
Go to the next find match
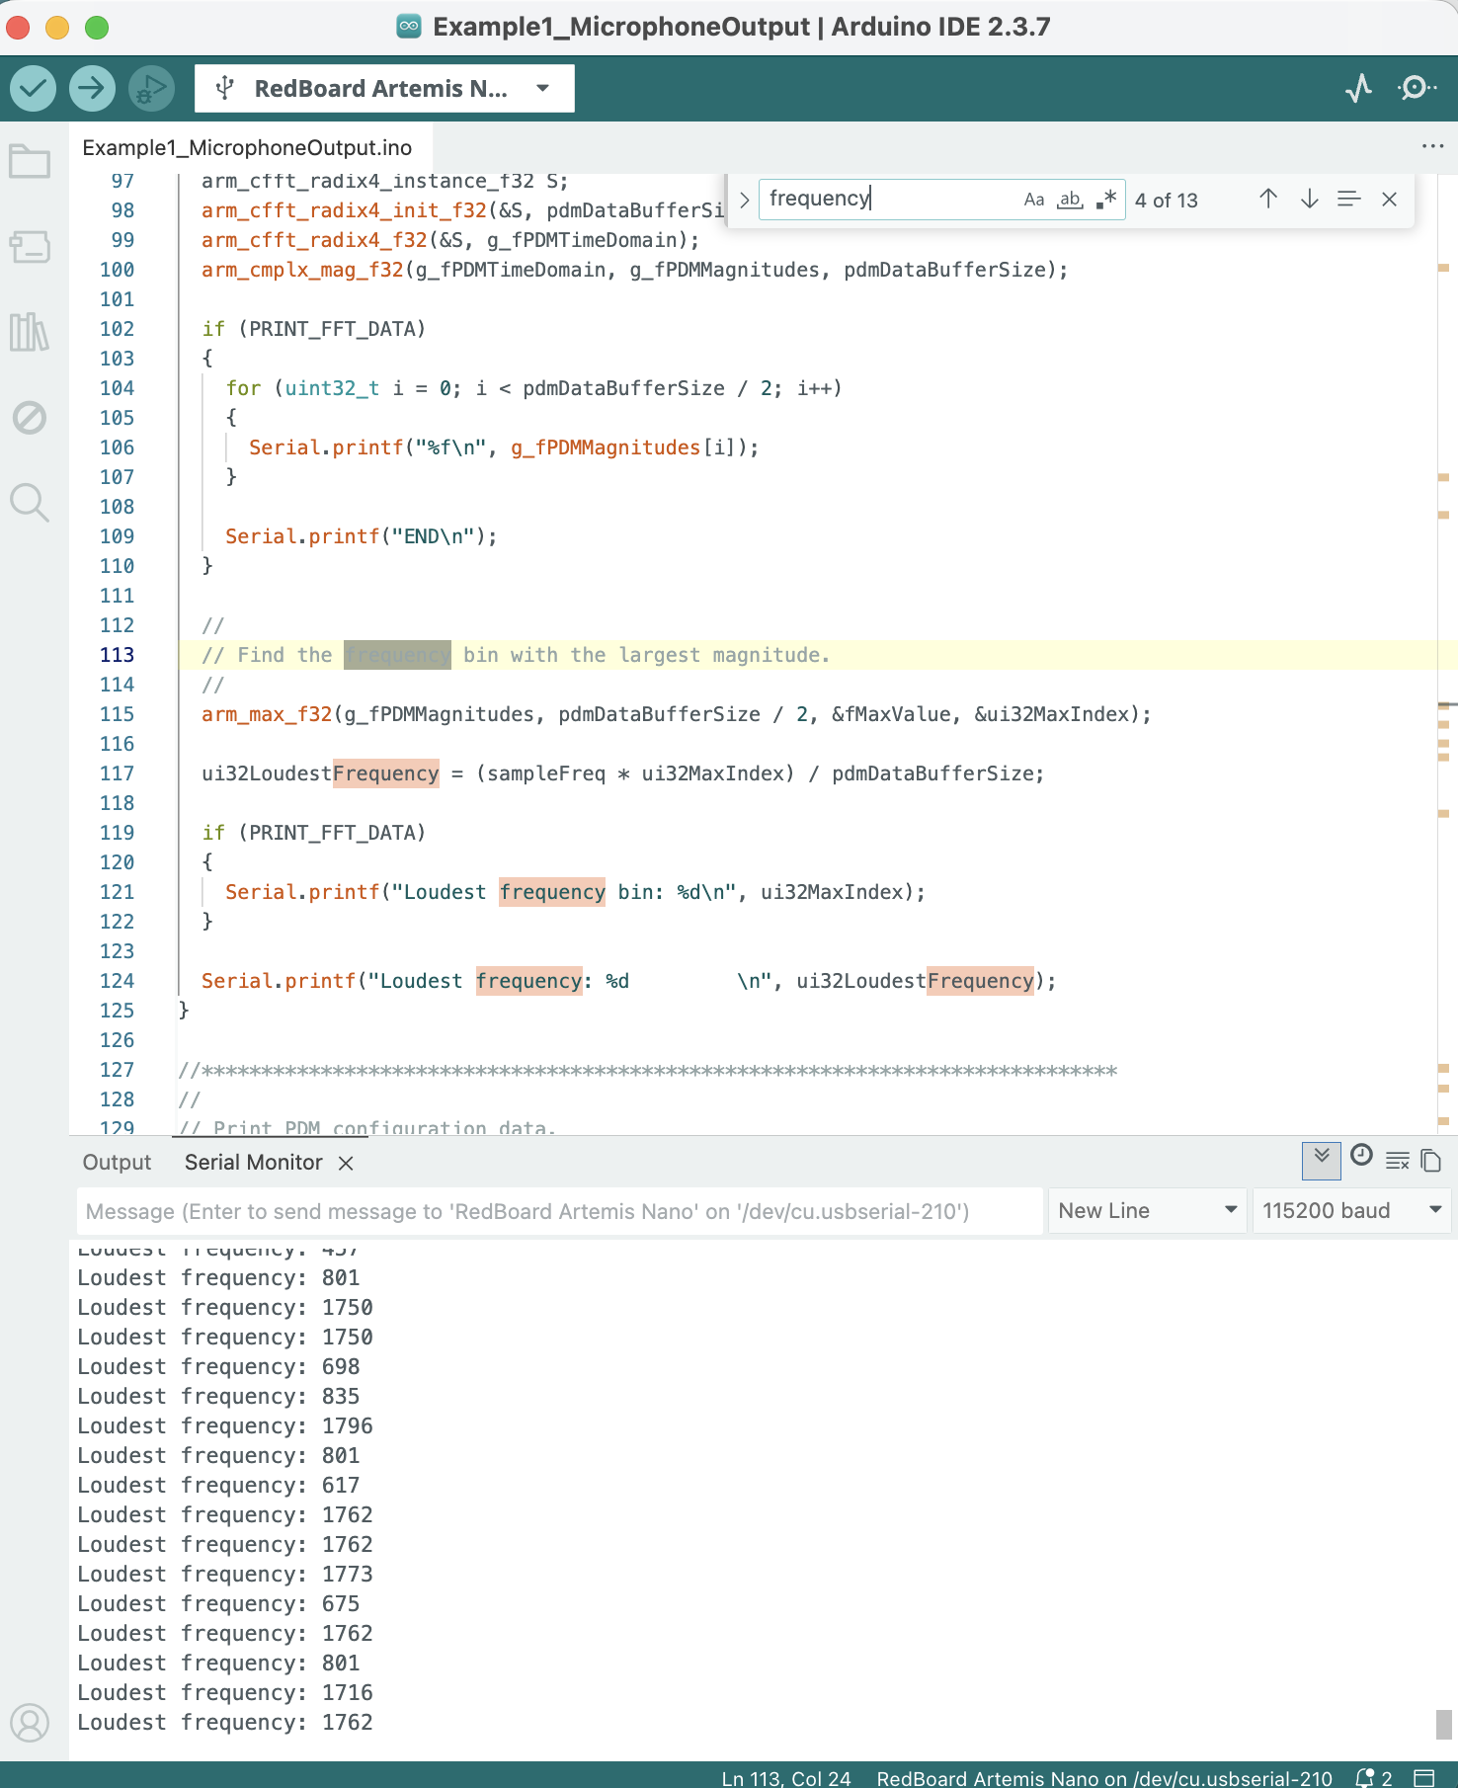pos(1309,200)
